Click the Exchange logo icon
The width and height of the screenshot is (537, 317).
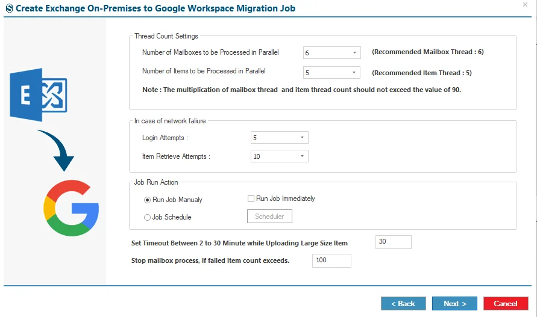tap(39, 94)
